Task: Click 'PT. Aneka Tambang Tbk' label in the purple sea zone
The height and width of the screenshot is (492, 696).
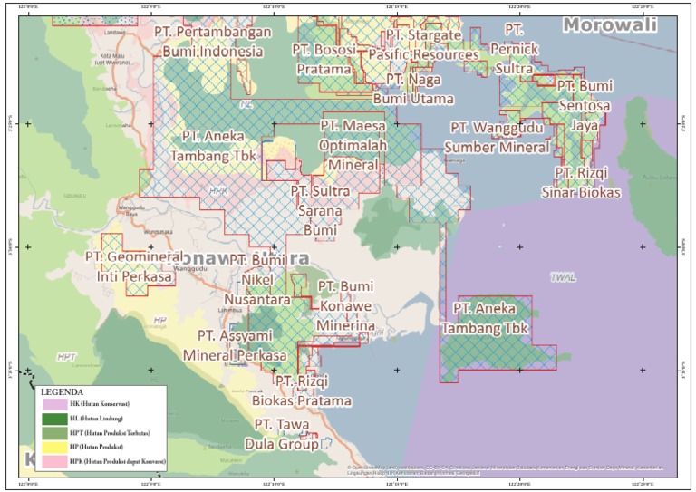Action: click(485, 319)
